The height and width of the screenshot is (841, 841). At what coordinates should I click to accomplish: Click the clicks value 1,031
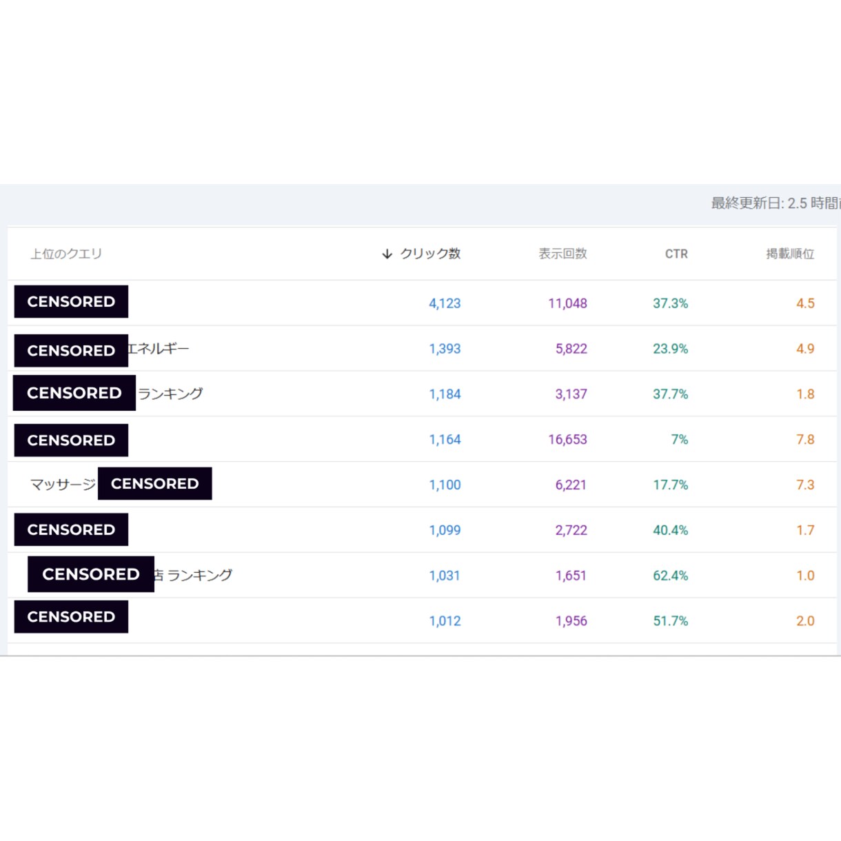pos(445,576)
